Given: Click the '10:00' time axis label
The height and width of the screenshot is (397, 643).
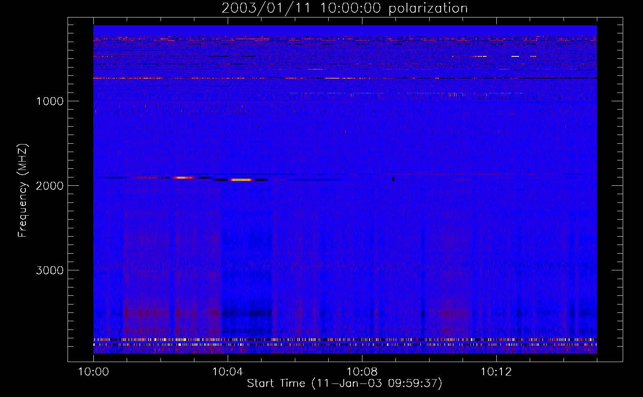Looking at the screenshot, I should pyautogui.click(x=93, y=372).
